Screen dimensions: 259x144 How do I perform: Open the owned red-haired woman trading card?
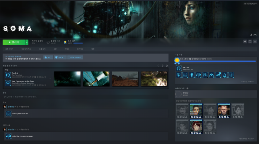coord(196,127)
